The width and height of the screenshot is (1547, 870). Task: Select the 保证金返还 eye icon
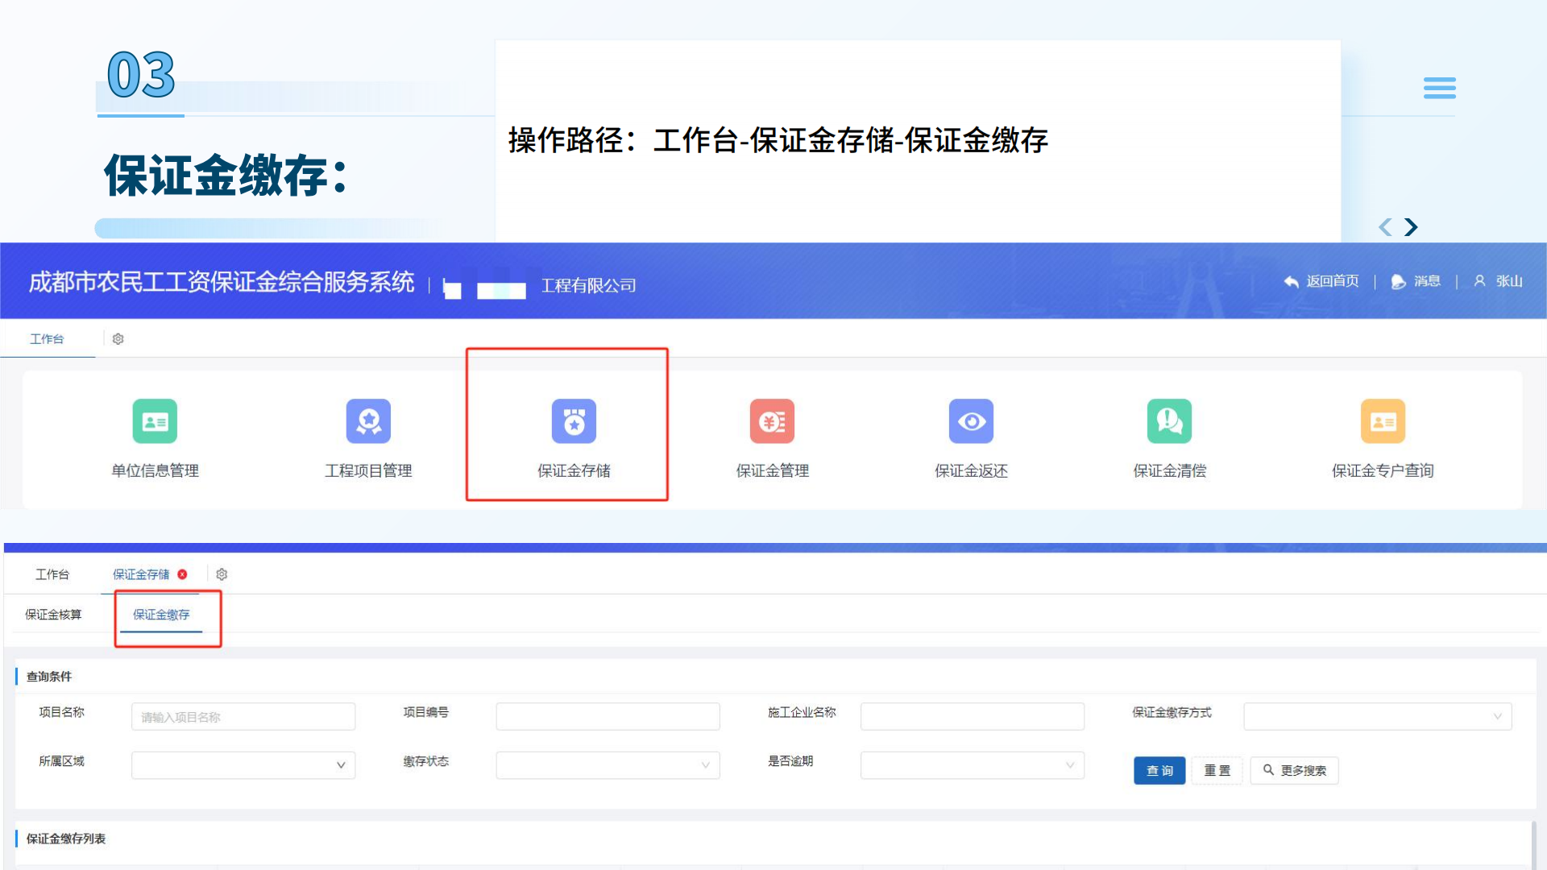(971, 421)
